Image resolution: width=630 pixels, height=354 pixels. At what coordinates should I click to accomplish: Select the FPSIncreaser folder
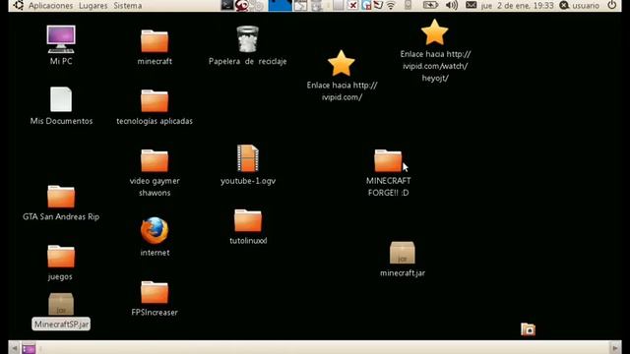coord(155,292)
